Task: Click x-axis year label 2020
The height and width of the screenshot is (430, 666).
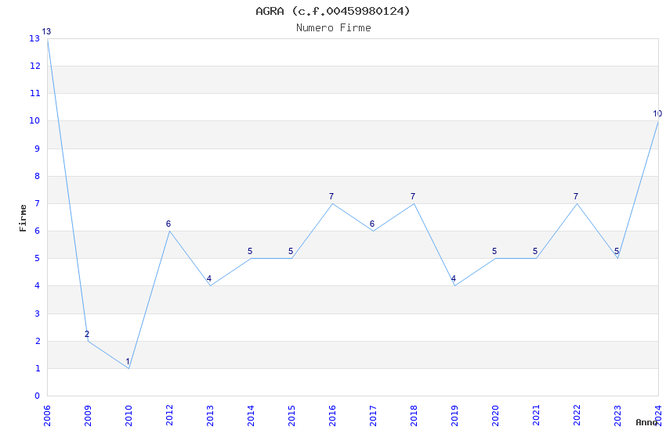Action: [x=496, y=416]
